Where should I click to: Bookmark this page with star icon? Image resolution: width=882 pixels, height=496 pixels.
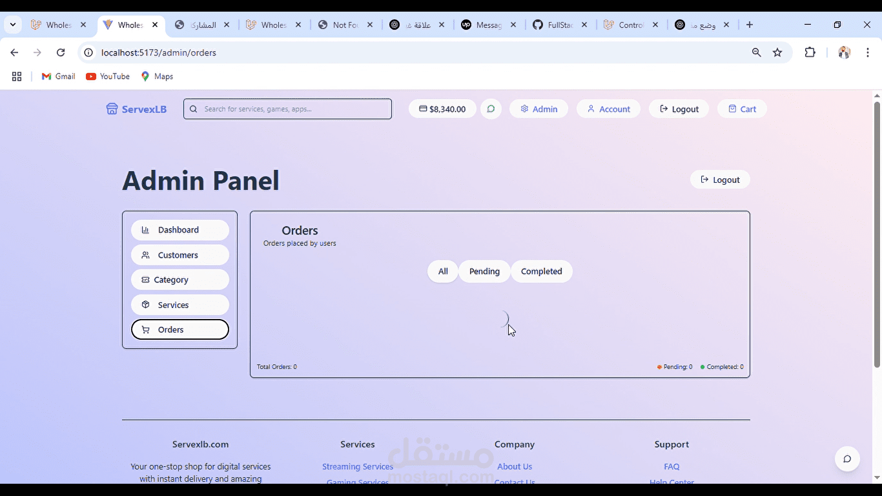[x=777, y=52]
